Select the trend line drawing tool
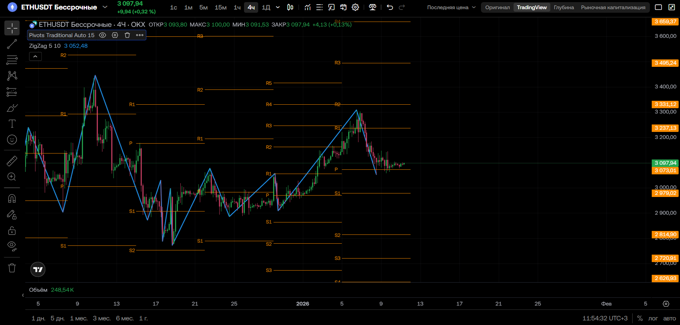 pyautogui.click(x=12, y=44)
